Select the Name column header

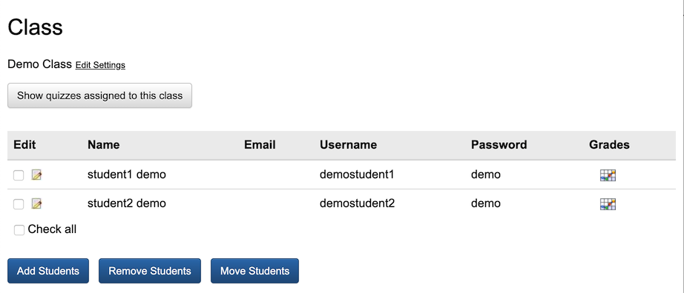pos(103,144)
